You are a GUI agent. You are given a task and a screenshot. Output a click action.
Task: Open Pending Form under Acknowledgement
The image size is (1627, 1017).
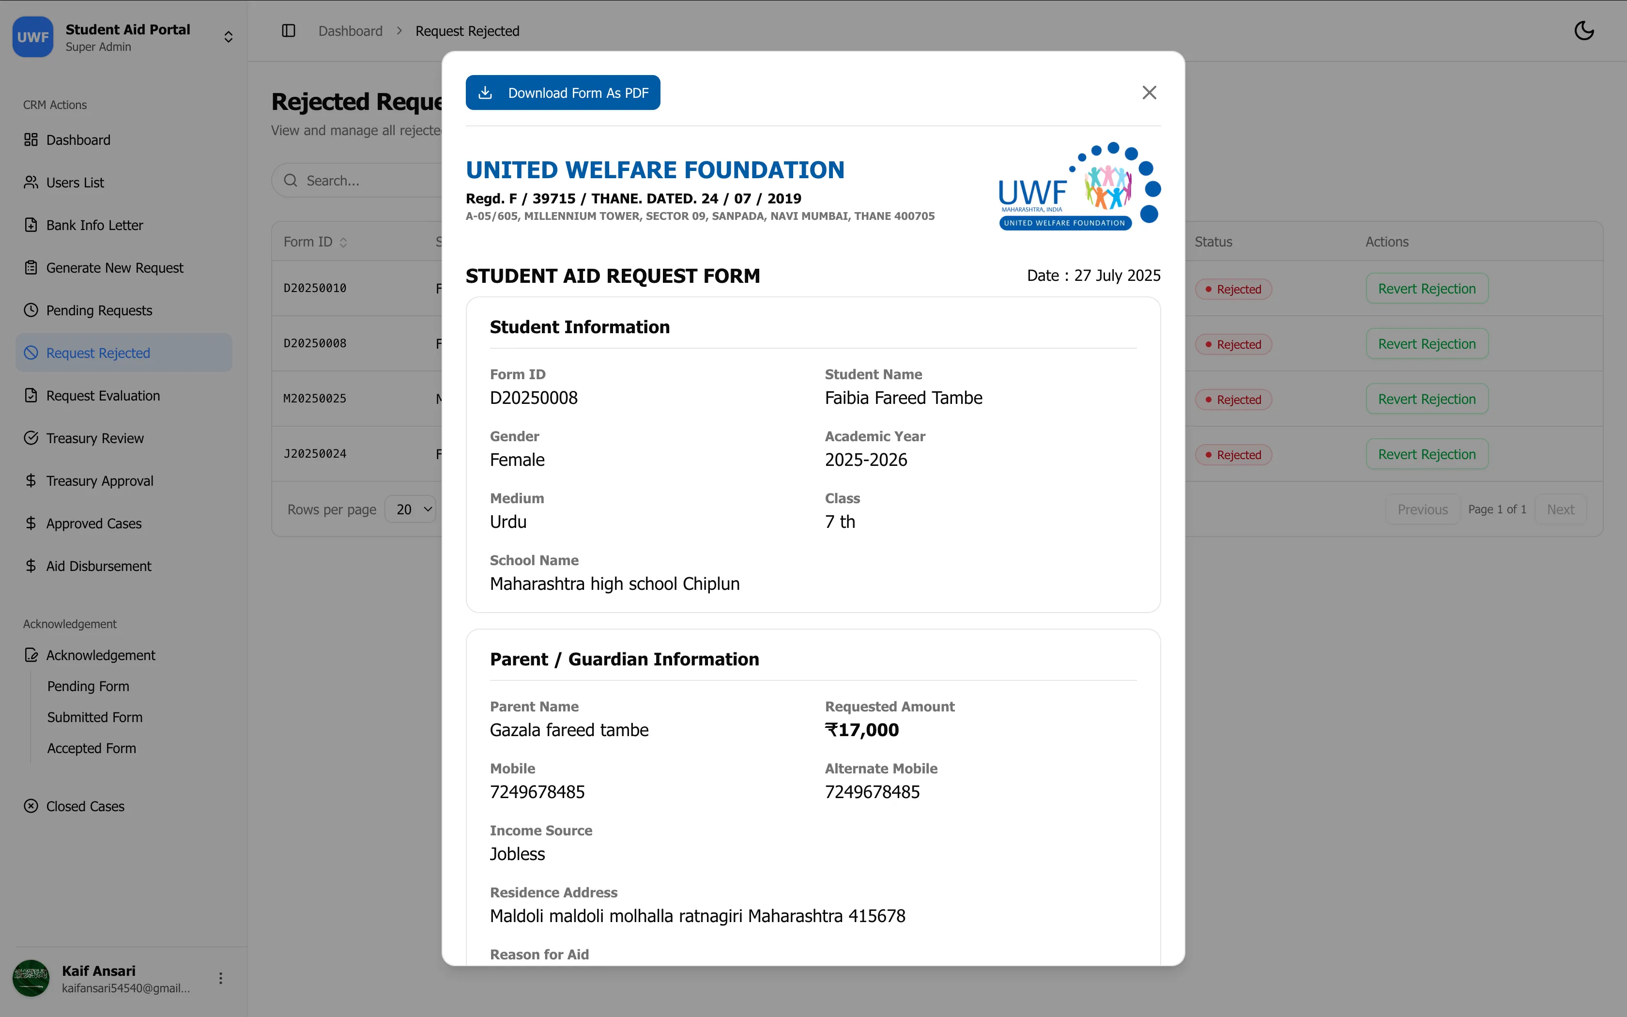pos(88,686)
